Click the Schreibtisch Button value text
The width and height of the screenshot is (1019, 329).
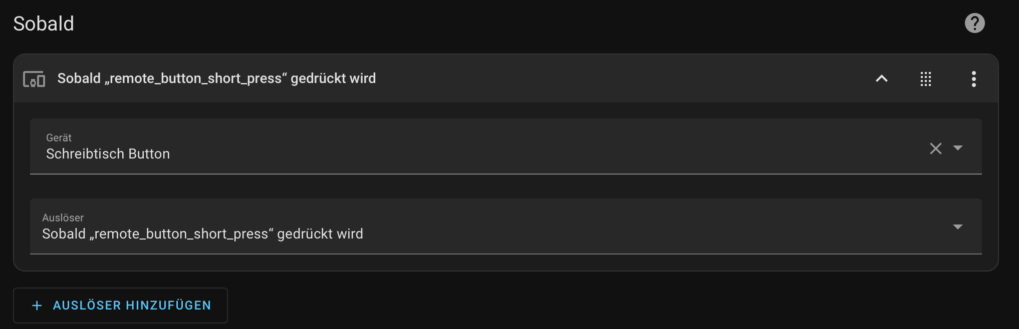pos(108,154)
